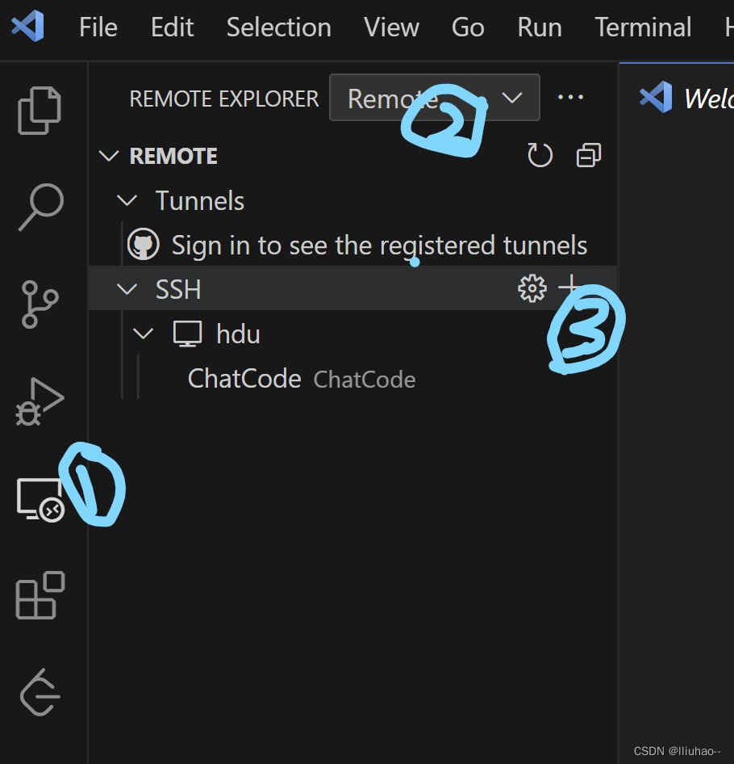The image size is (734, 764).
Task: Click the monitor icon next to hdu
Action: (187, 334)
